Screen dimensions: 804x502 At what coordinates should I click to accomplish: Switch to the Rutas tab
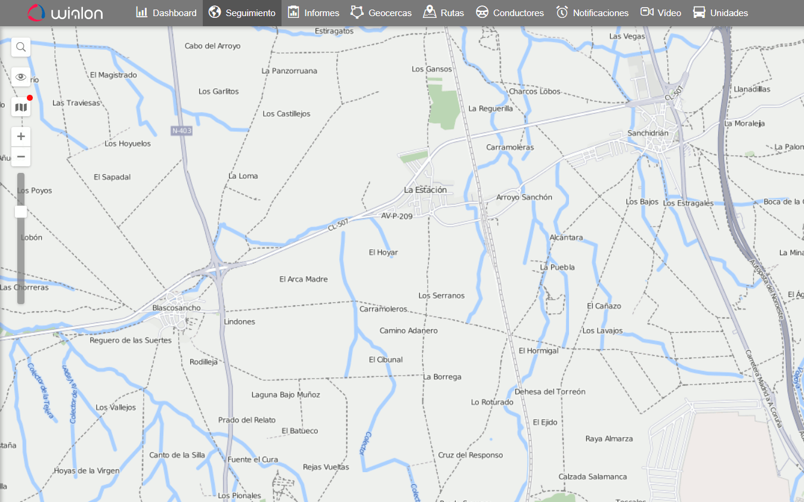[x=444, y=13]
